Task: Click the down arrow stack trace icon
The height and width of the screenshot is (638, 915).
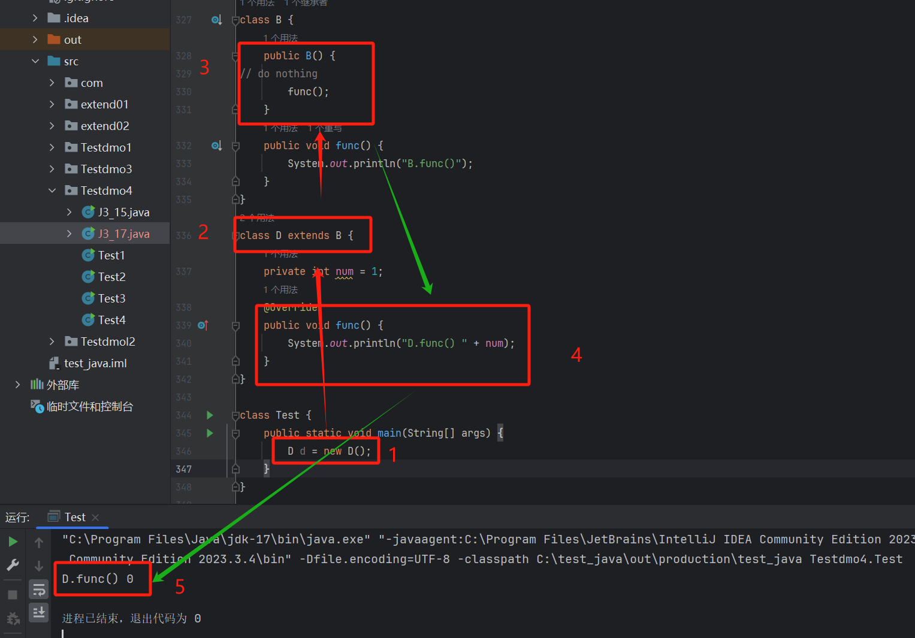Action: coord(39,566)
